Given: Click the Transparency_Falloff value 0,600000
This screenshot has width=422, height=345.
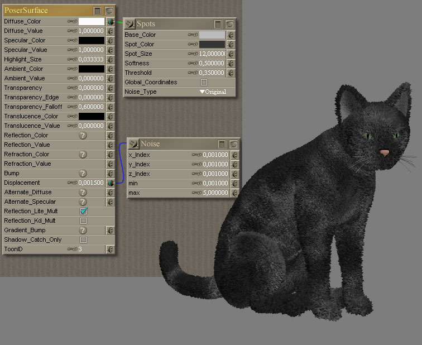Looking at the screenshot, I should (x=91, y=107).
